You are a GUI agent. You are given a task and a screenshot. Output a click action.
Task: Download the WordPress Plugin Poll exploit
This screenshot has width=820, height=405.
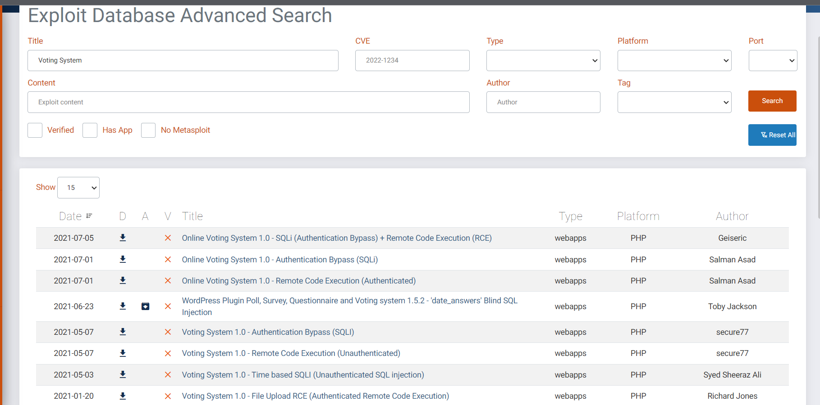[x=123, y=306]
